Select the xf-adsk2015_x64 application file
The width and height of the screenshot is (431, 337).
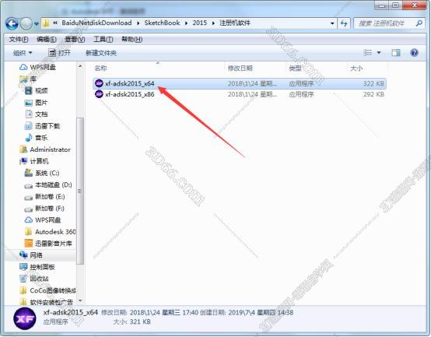(x=240, y=83)
